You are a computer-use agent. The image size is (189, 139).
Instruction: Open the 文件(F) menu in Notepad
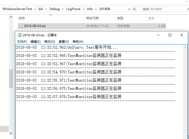pos(22,42)
